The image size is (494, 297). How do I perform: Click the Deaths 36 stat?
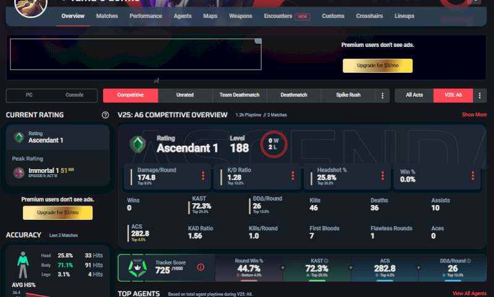379,204
